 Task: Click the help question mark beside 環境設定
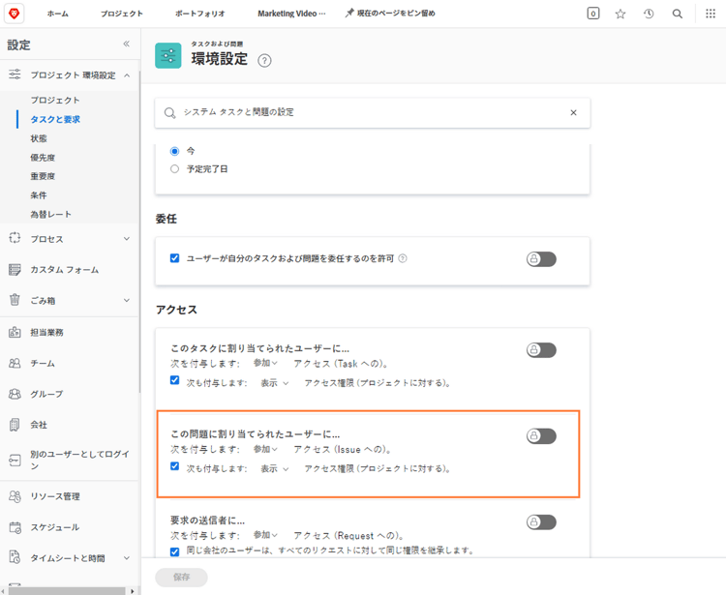264,61
